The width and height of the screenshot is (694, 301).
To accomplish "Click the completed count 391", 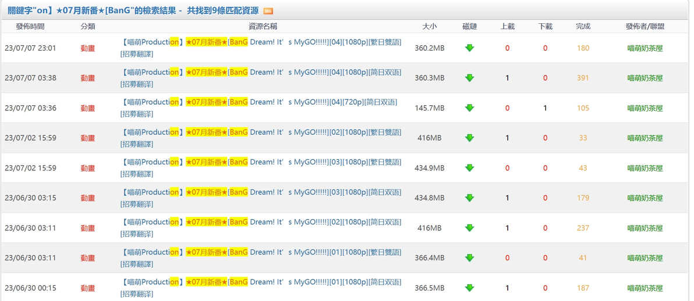I will 583,78.
